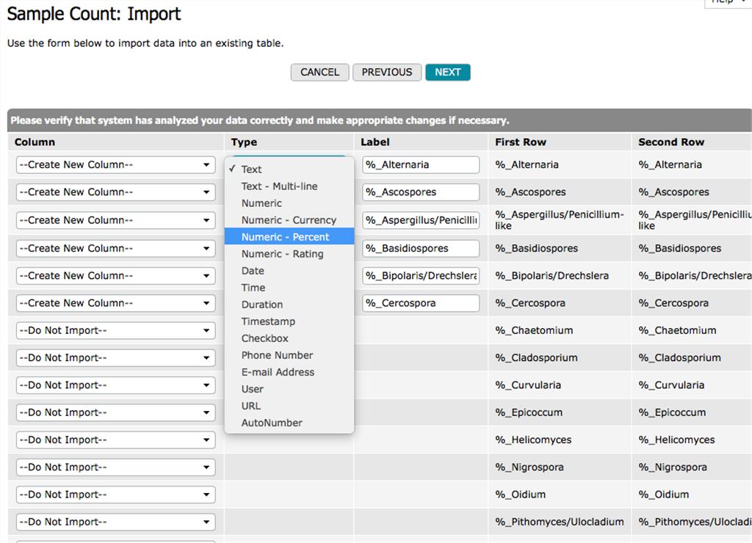This screenshot has width=752, height=543.
Task: Open Column dropdown for %_Oidium row
Action: click(x=115, y=495)
